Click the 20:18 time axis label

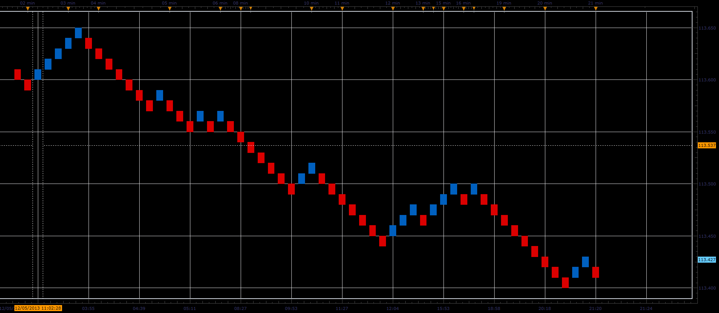pyautogui.click(x=545, y=308)
